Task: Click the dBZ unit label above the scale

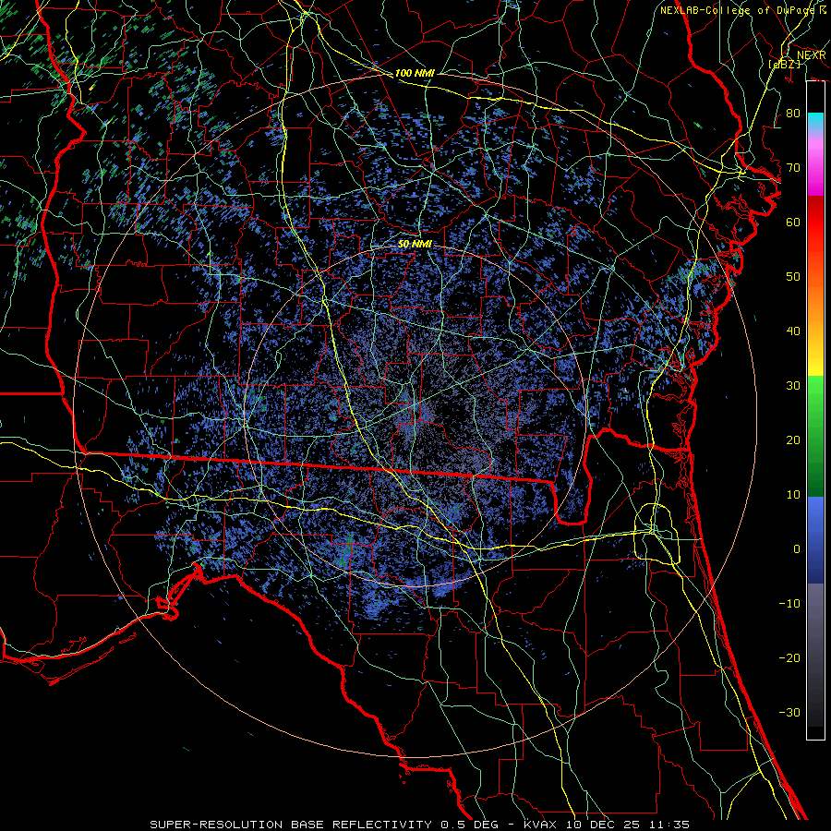Action: 785,64
